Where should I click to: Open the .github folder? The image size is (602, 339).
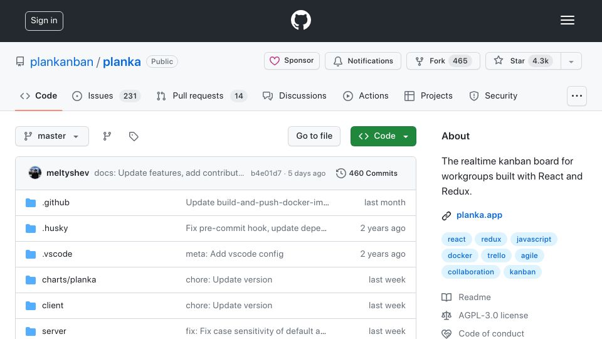(x=56, y=203)
